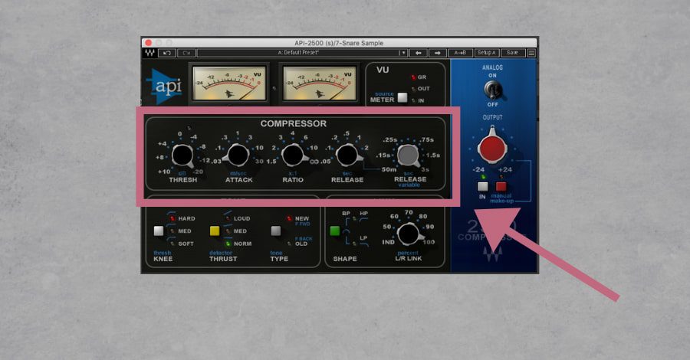The image size is (690, 360).
Task: Click the MED knee LED
Action: [x=172, y=231]
